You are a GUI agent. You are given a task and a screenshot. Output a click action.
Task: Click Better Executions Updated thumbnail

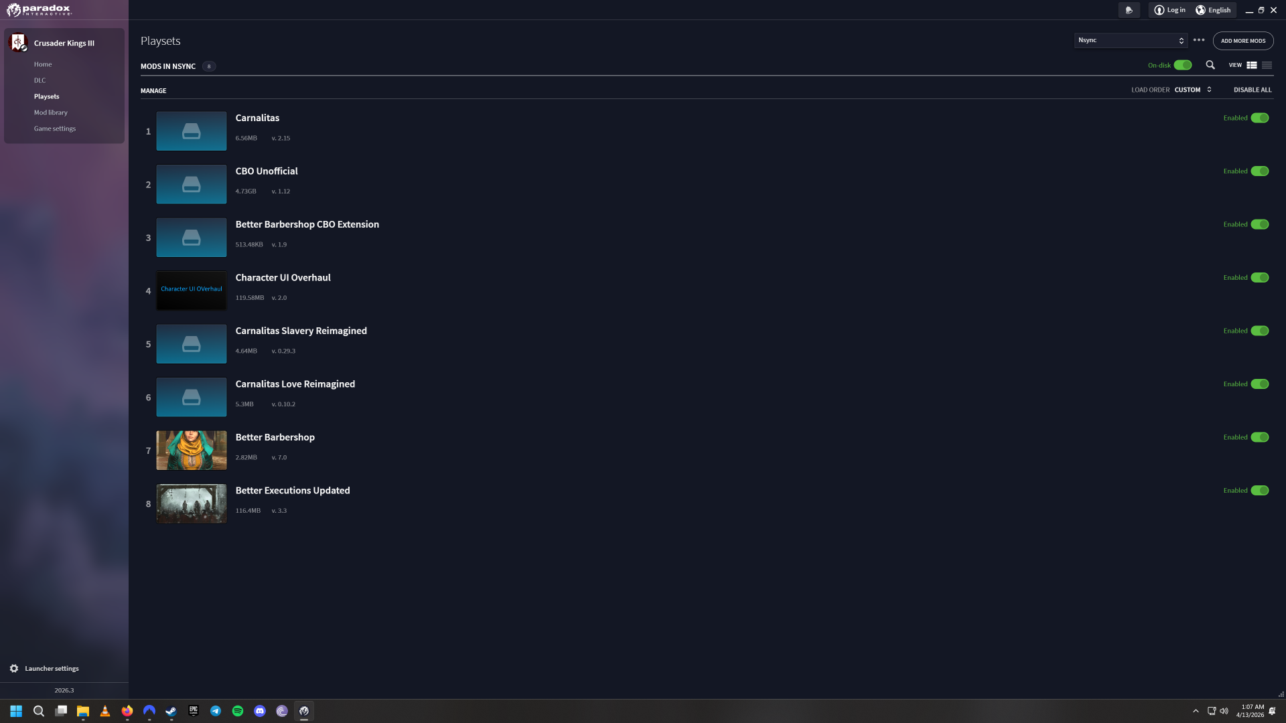[192, 503]
